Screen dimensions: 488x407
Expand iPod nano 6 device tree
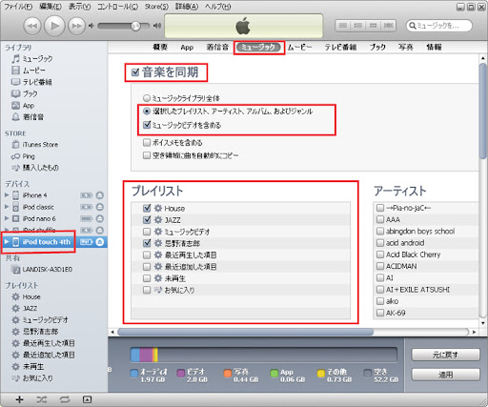tap(7, 218)
